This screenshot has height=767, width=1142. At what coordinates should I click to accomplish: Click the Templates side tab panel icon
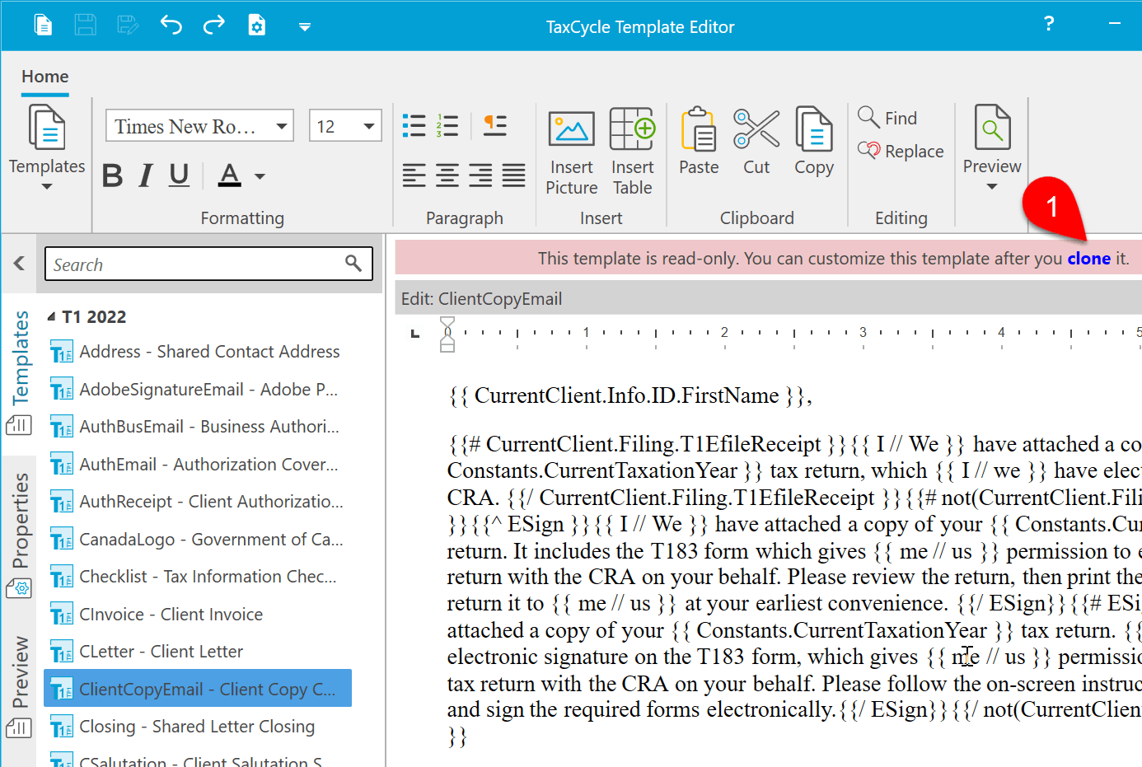(19, 425)
